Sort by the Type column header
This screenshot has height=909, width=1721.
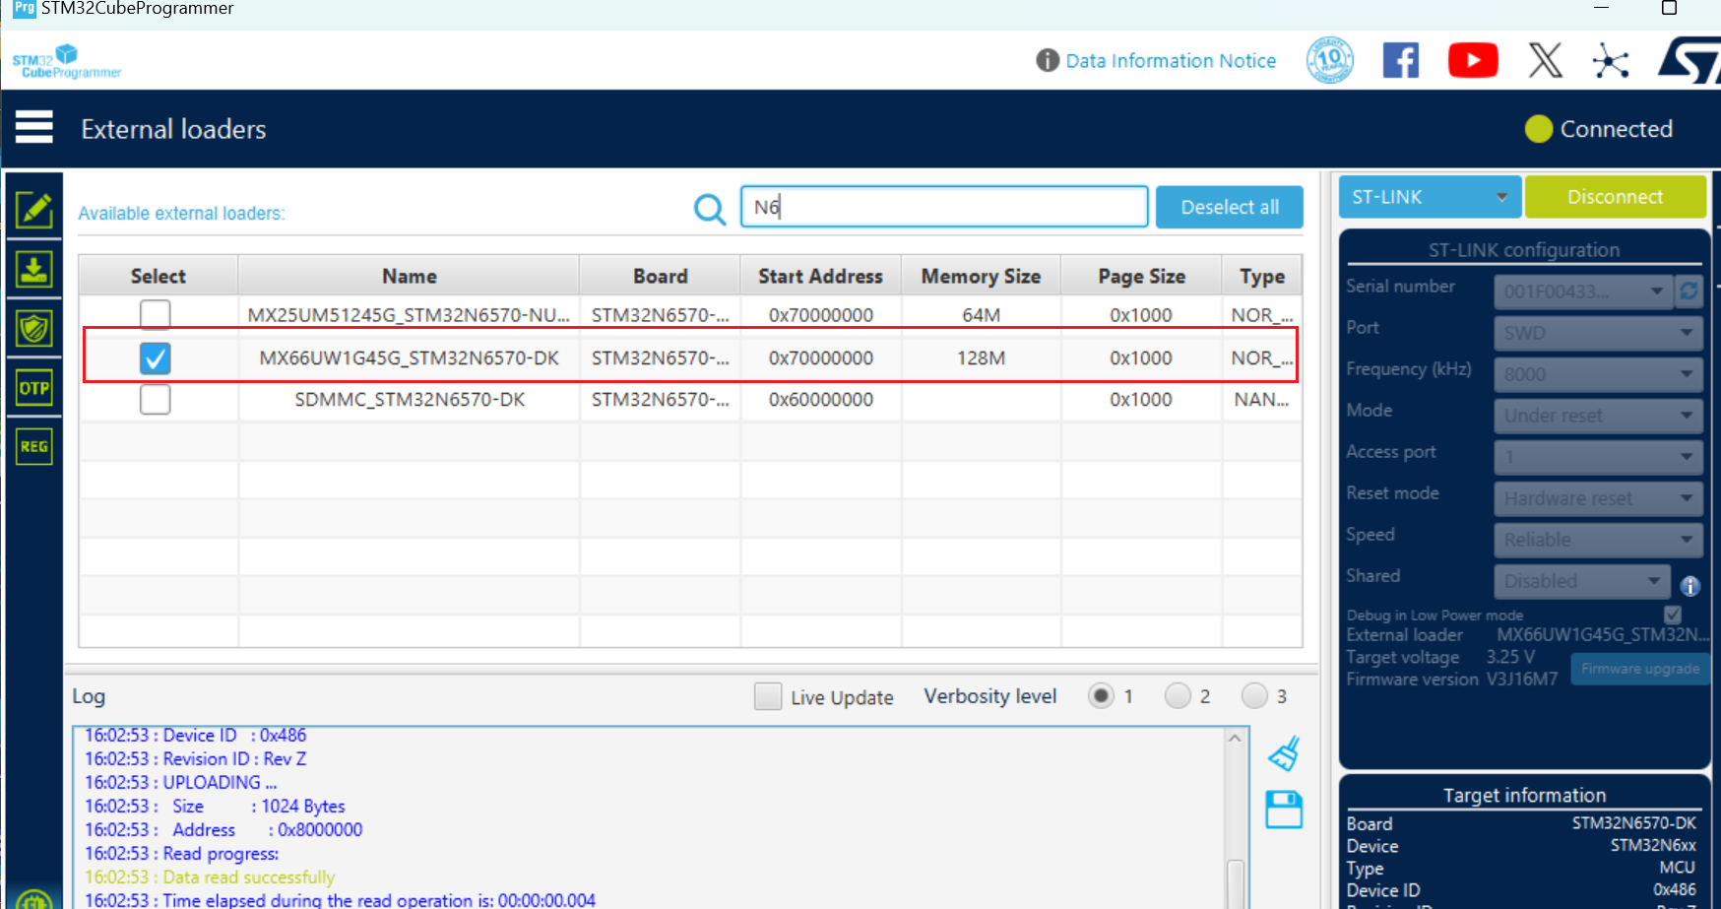(1262, 276)
